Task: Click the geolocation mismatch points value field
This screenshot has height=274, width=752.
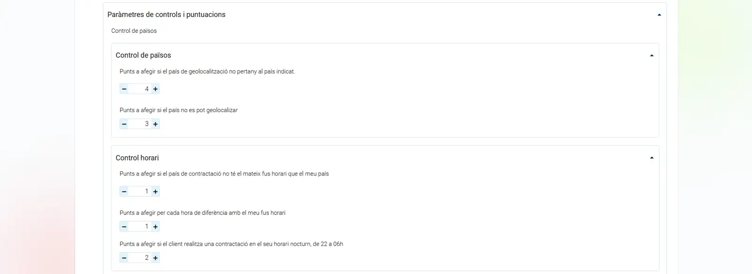Action: (140, 89)
